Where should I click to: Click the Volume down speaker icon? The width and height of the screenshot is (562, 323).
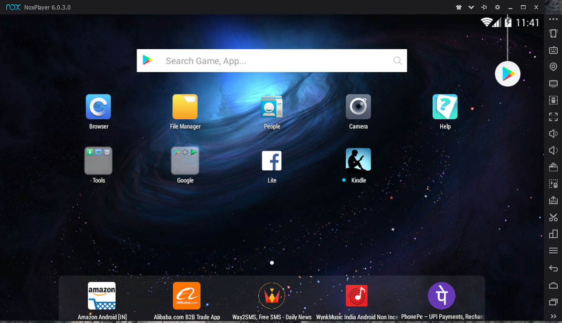point(553,150)
